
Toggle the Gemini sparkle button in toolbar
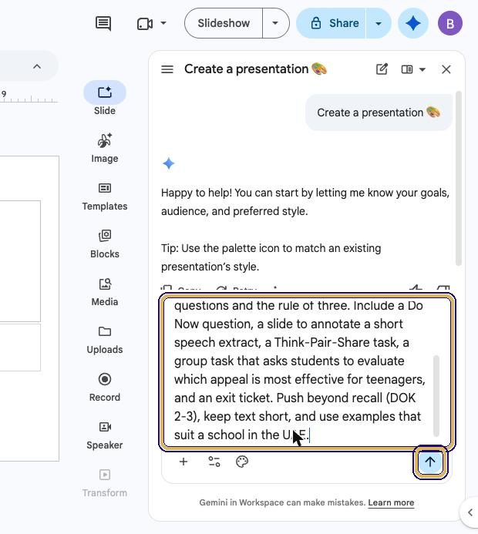[413, 23]
